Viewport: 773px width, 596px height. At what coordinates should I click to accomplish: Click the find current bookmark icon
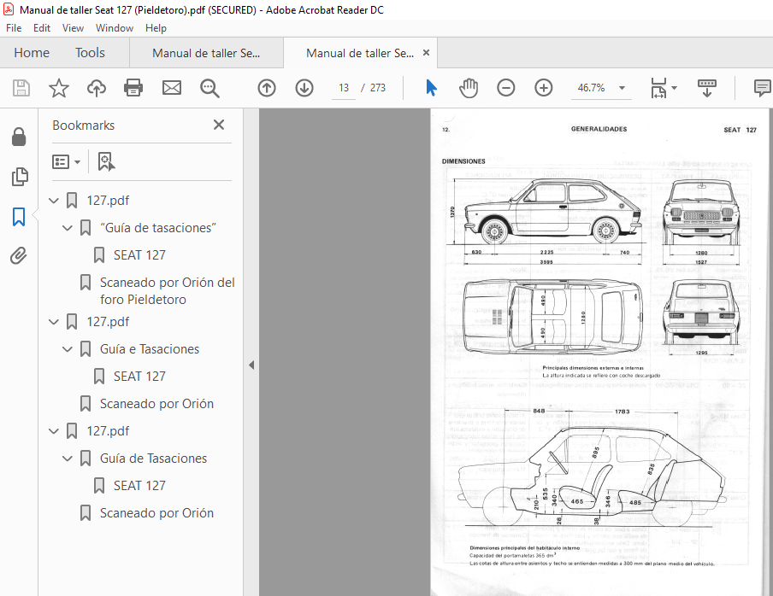(106, 161)
